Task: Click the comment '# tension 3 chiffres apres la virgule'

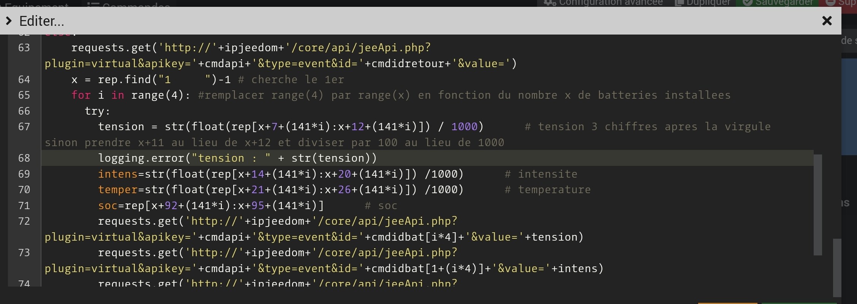Action: [x=648, y=127]
